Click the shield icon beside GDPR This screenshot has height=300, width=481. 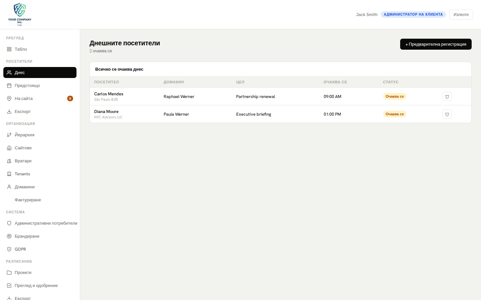pyautogui.click(x=9, y=249)
